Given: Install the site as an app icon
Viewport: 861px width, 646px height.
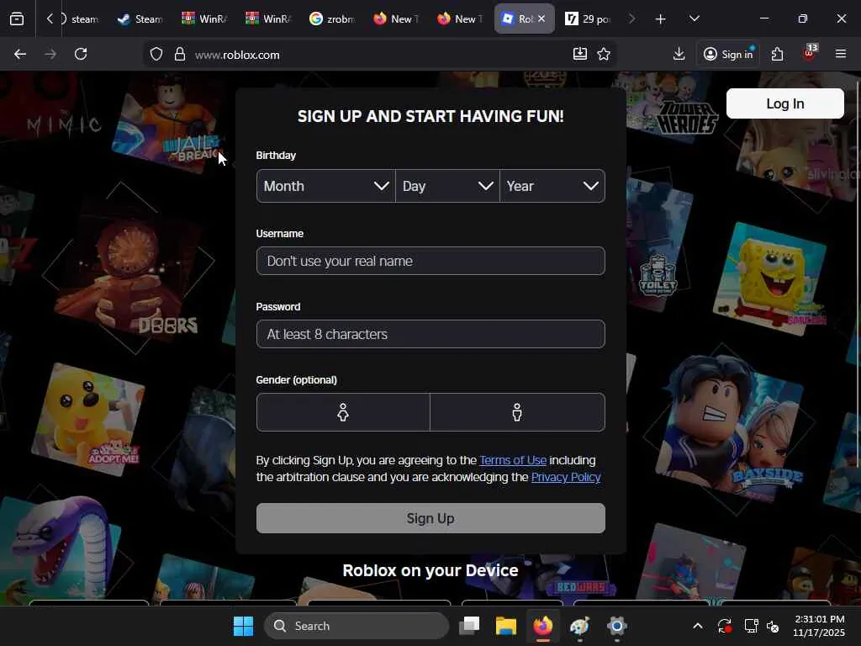Looking at the screenshot, I should [580, 54].
